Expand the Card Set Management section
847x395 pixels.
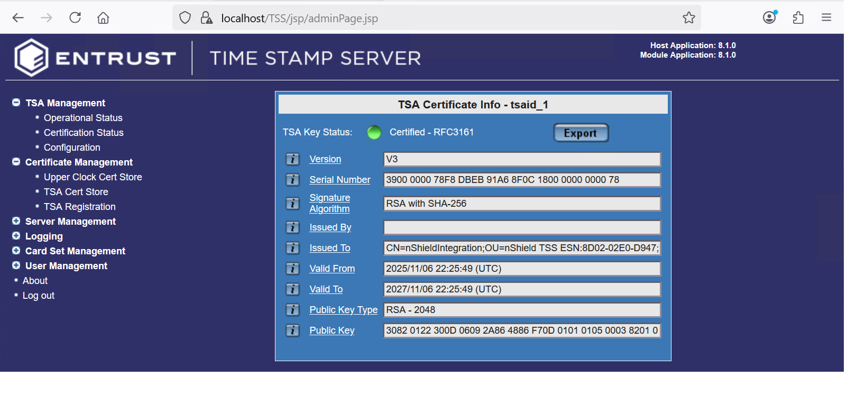(16, 251)
